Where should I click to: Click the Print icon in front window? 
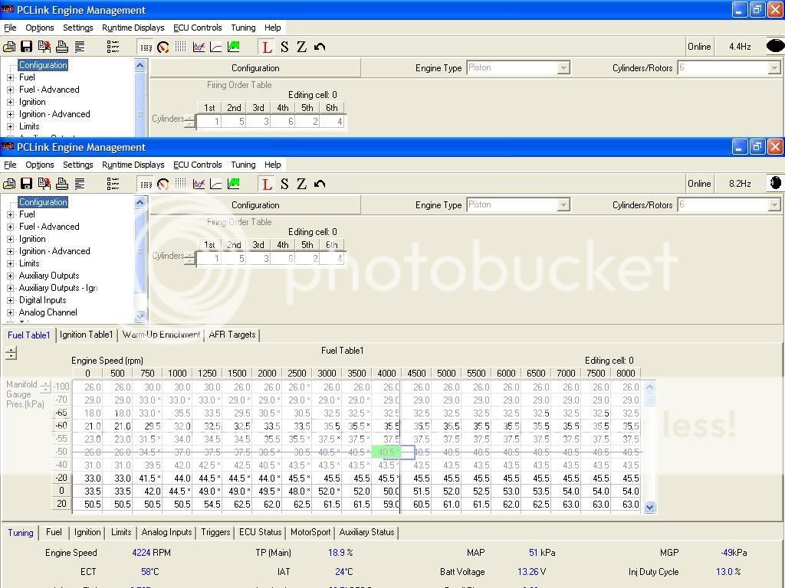(62, 184)
